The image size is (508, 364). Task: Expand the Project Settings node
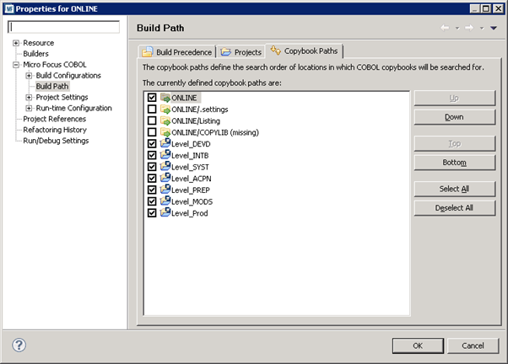[29, 97]
